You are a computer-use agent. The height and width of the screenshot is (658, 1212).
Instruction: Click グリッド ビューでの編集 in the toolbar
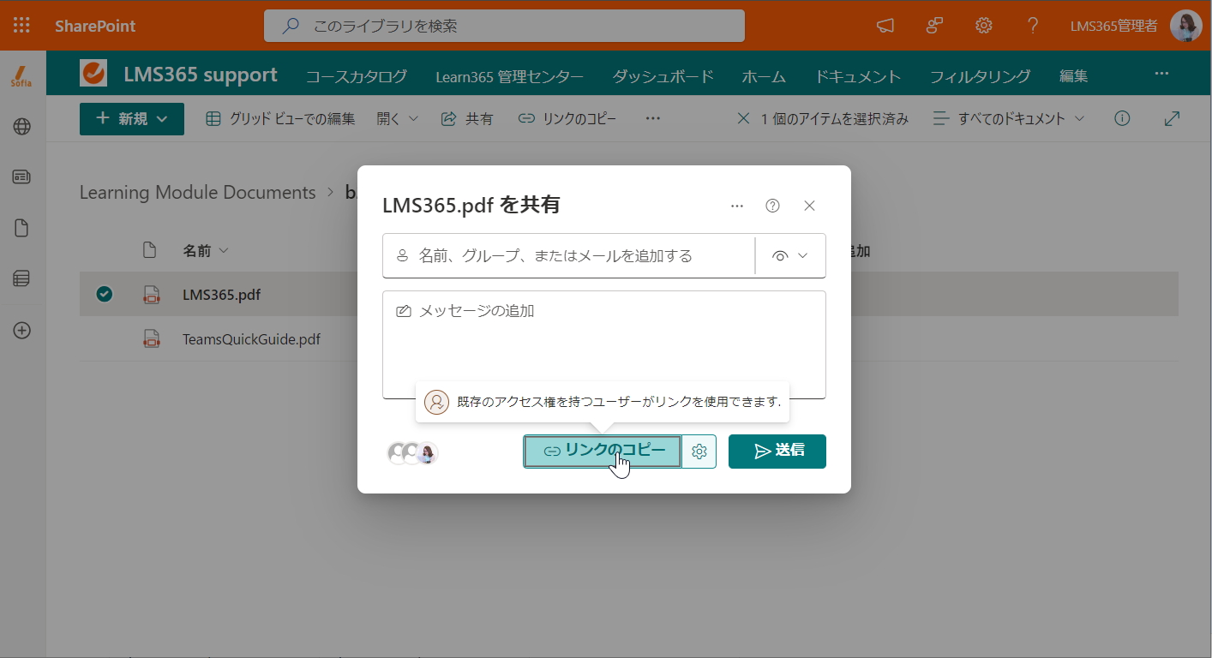pyautogui.click(x=280, y=119)
